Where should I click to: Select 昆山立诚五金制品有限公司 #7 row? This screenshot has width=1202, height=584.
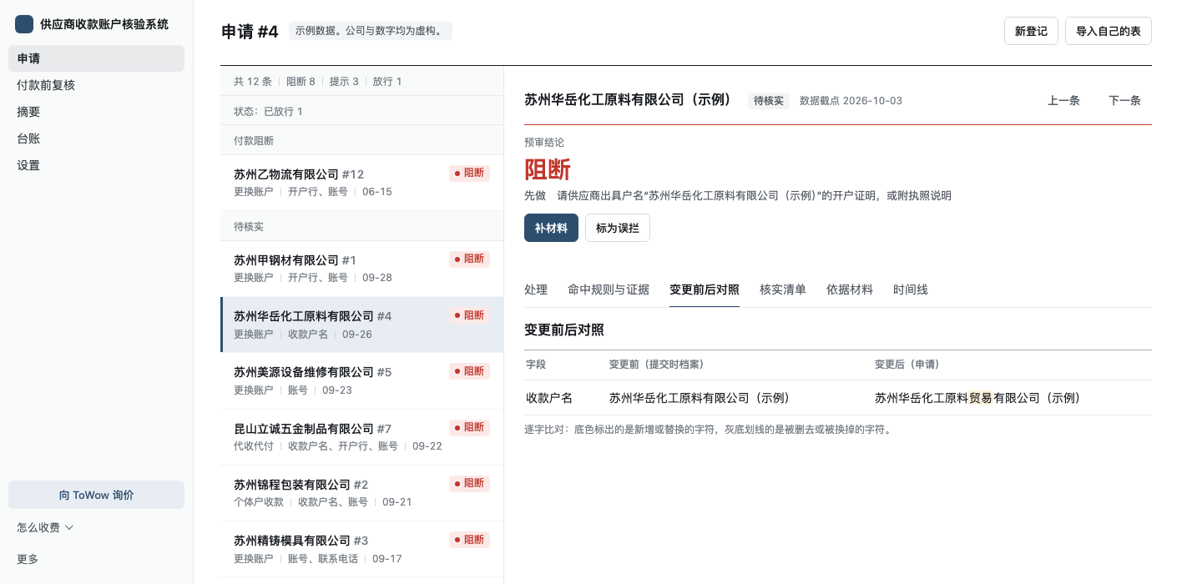pyautogui.click(x=361, y=437)
